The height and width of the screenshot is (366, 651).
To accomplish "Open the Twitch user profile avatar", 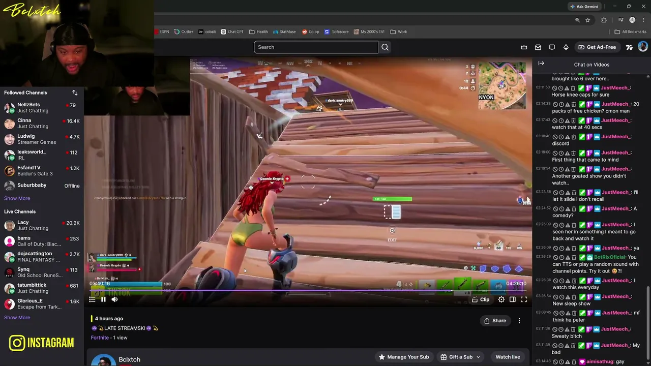I will click(x=643, y=47).
